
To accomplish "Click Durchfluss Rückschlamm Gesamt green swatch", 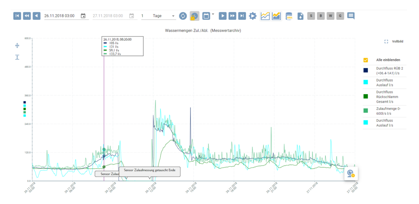I will click(366, 97).
